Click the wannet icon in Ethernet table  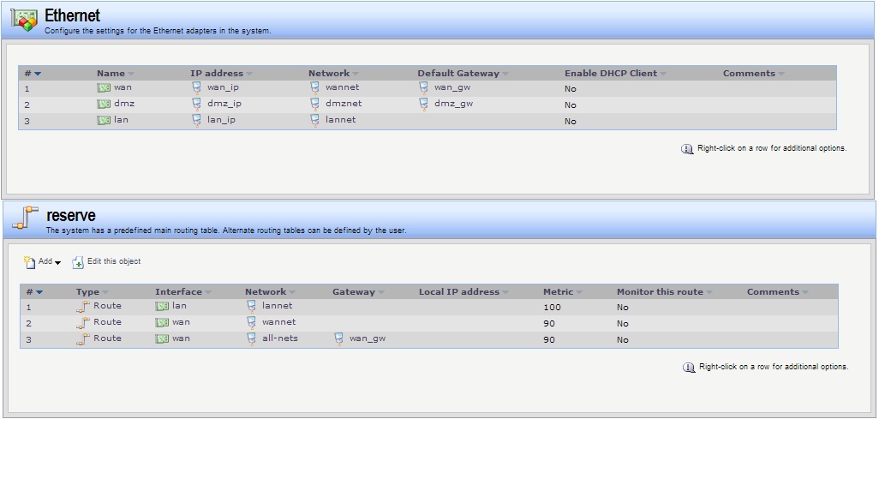click(x=315, y=87)
